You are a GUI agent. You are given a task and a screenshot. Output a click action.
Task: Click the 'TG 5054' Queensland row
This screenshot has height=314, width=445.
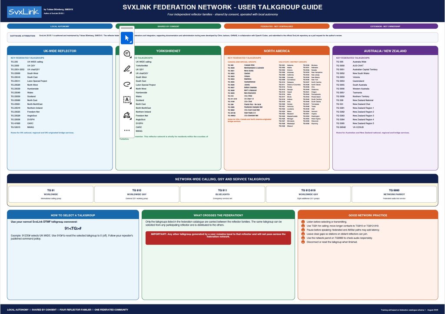[x=350, y=81]
